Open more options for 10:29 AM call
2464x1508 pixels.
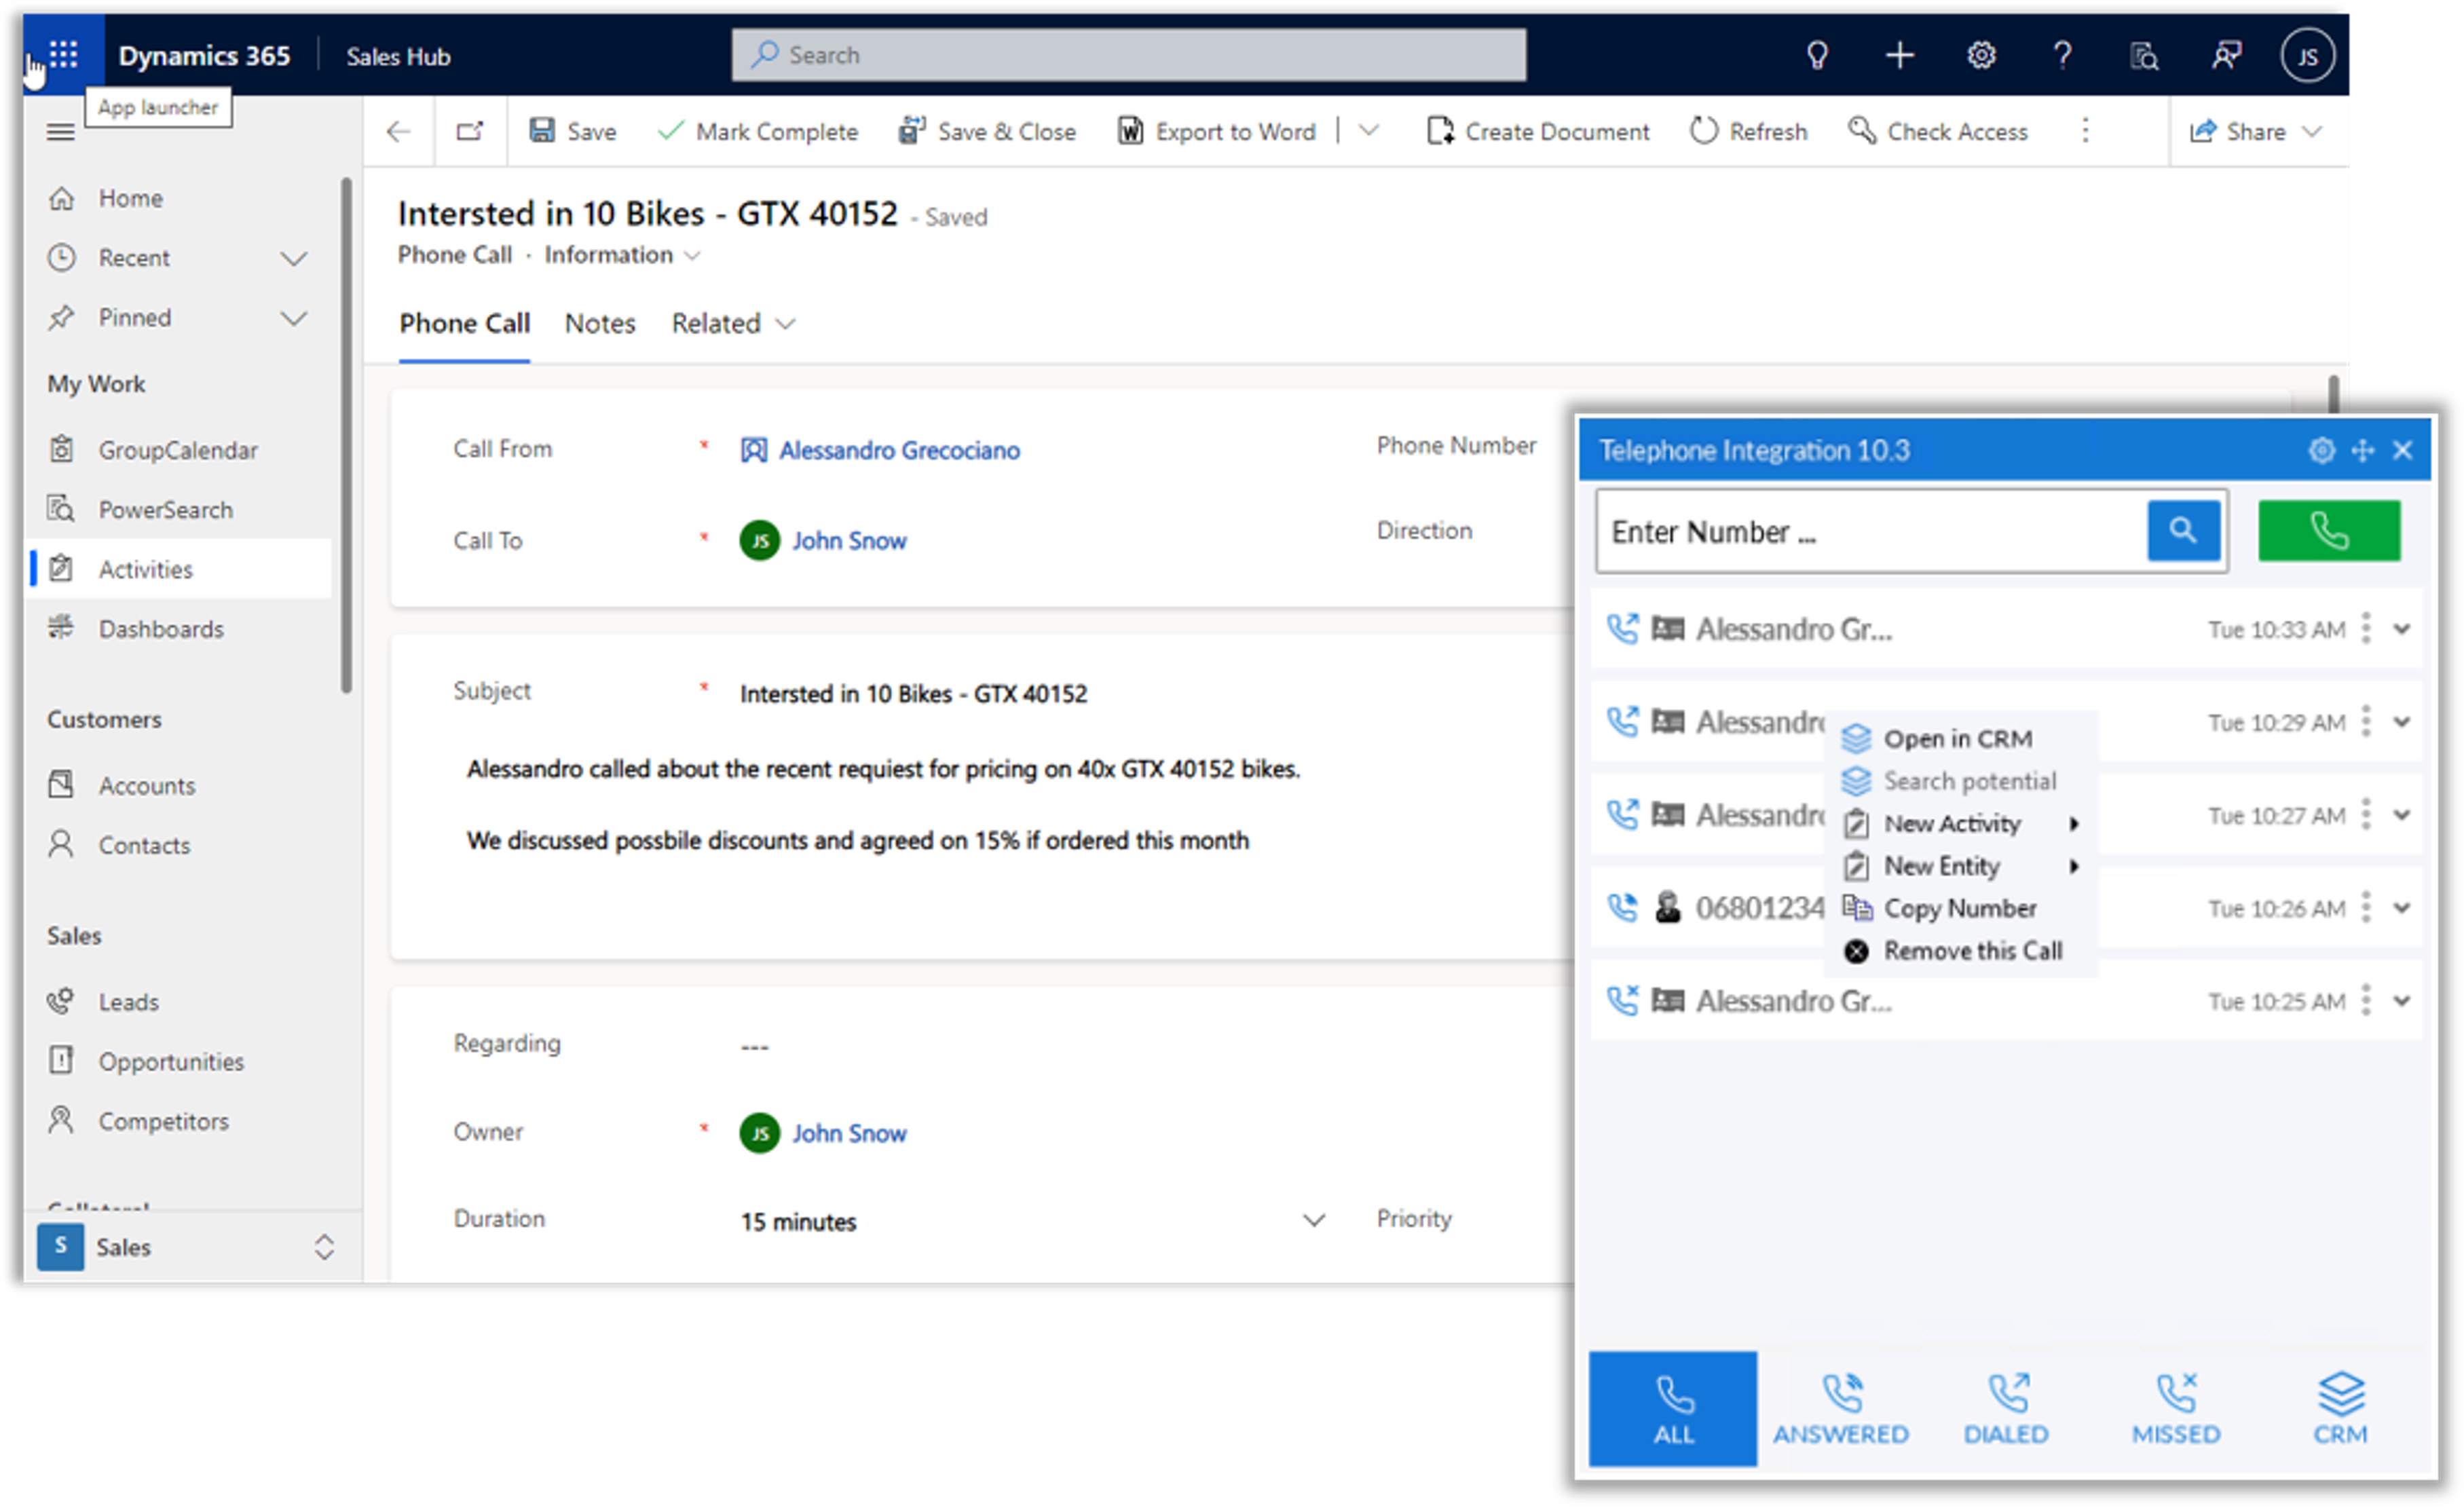tap(2365, 721)
